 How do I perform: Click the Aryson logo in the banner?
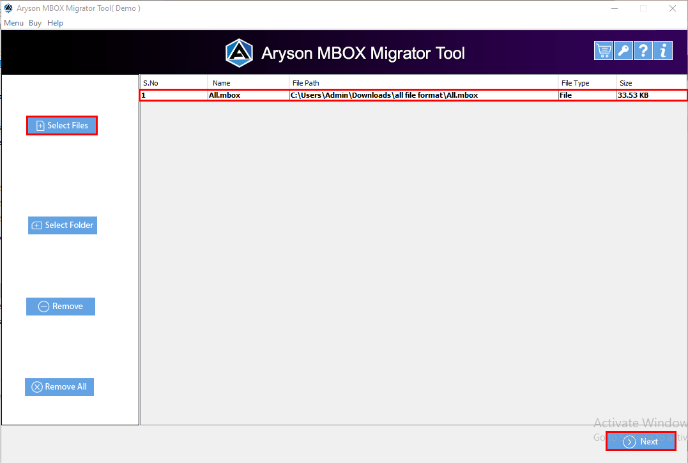tap(239, 52)
